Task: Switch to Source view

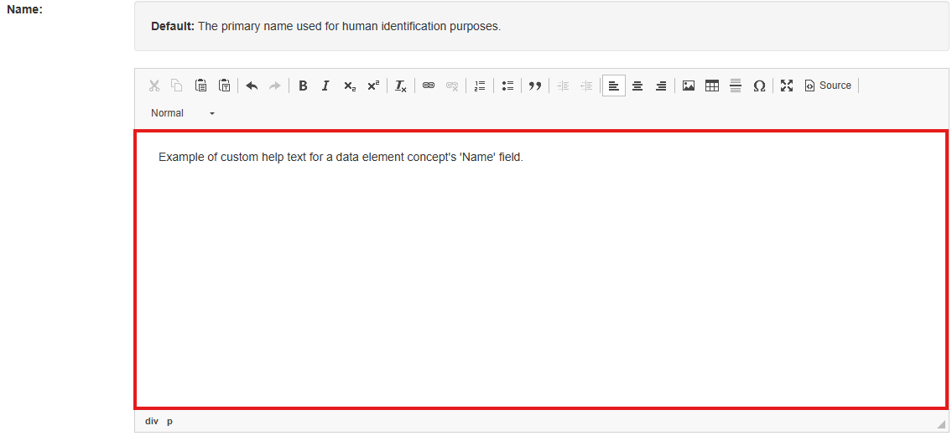Action: (x=828, y=86)
